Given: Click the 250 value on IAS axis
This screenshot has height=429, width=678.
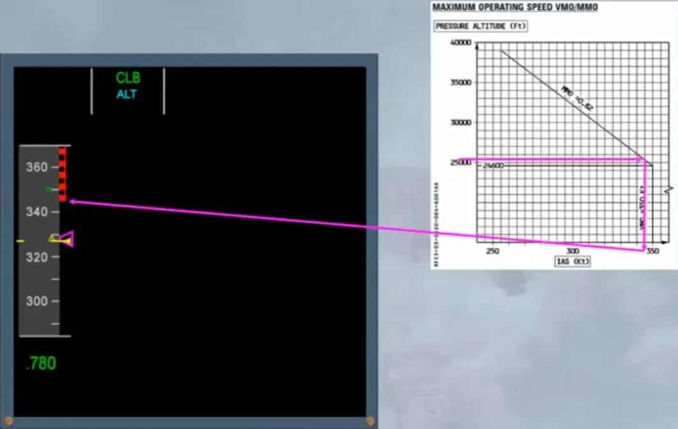Looking at the screenshot, I should click(493, 251).
